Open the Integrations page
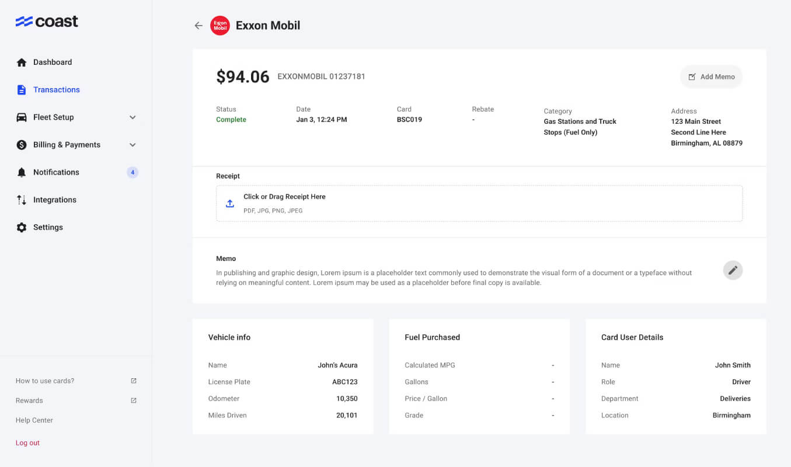Viewport: 791px width, 467px height. [x=55, y=200]
